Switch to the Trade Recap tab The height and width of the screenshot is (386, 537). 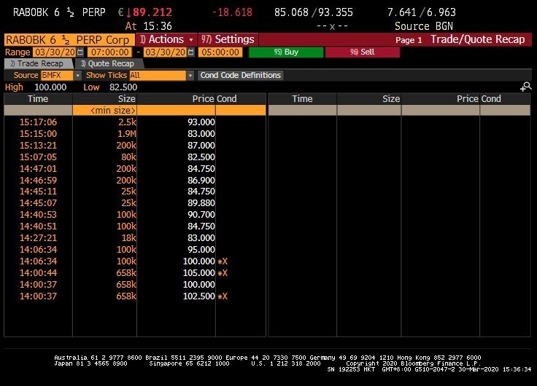(x=37, y=63)
